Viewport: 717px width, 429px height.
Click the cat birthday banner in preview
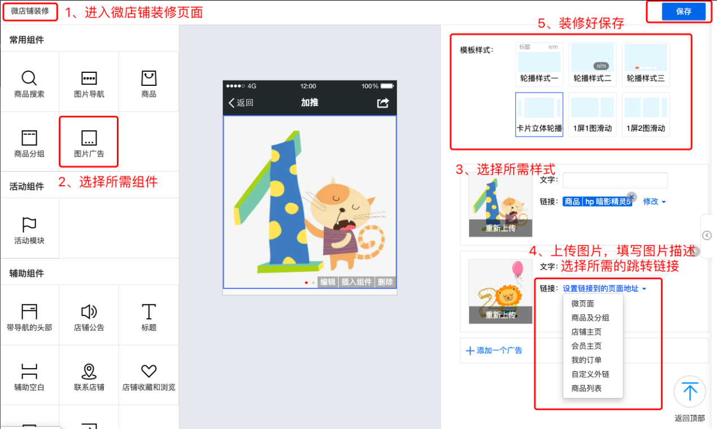[x=310, y=202]
